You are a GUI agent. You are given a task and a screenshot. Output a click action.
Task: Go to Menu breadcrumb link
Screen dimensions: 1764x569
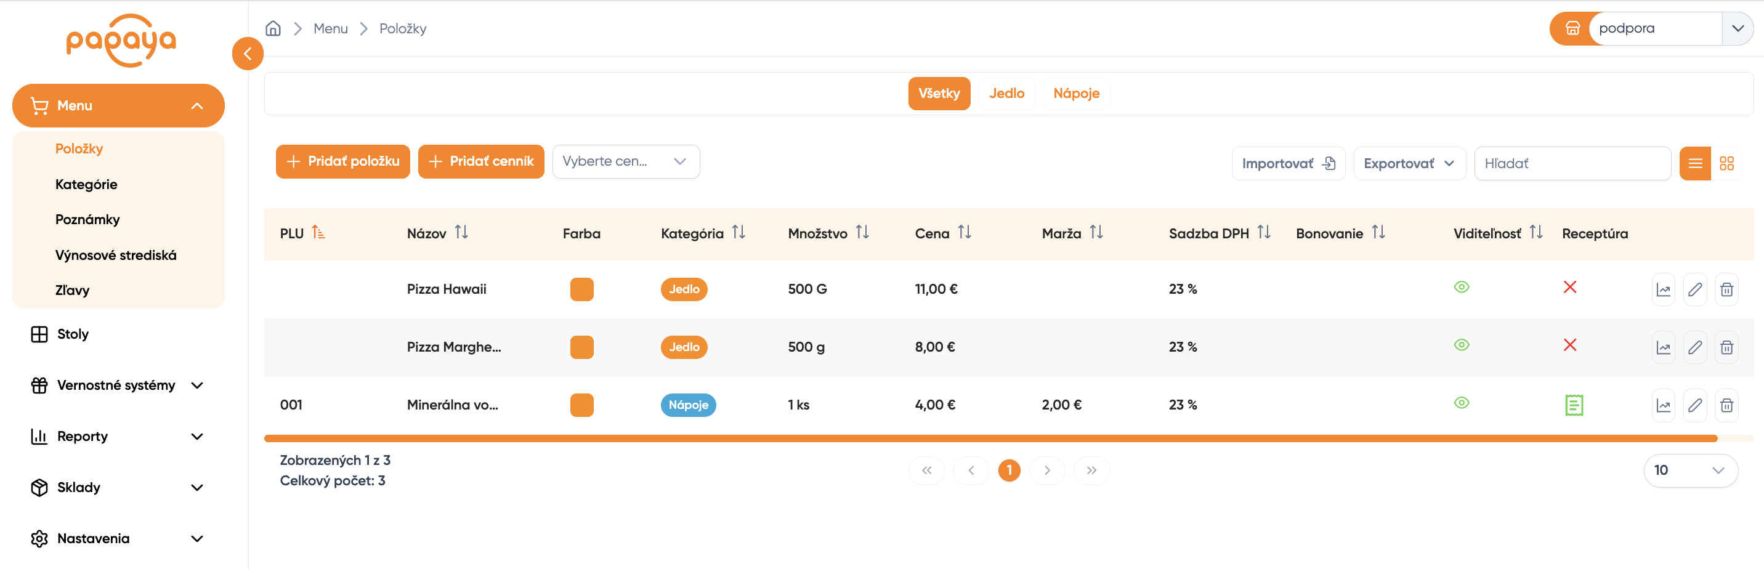(330, 28)
